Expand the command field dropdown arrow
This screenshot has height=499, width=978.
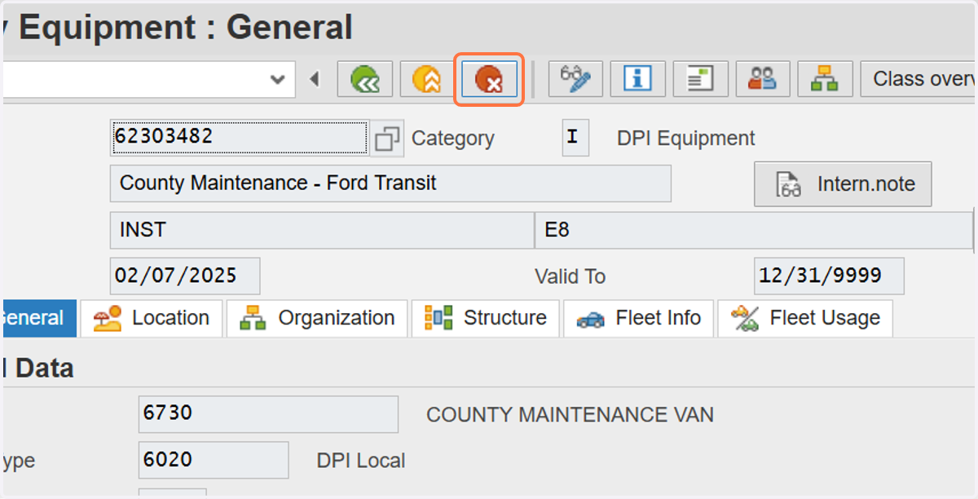pyautogui.click(x=278, y=79)
